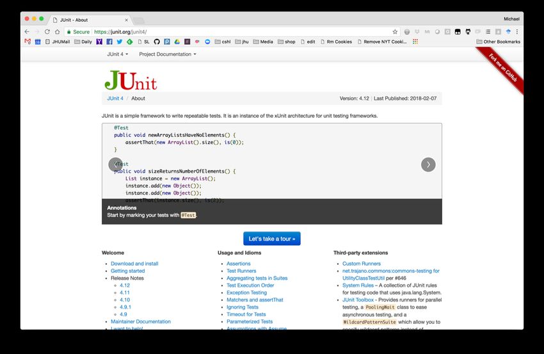Click the Dropbox extension icon
The width and height of the screenshot is (544, 354).
[417, 31]
